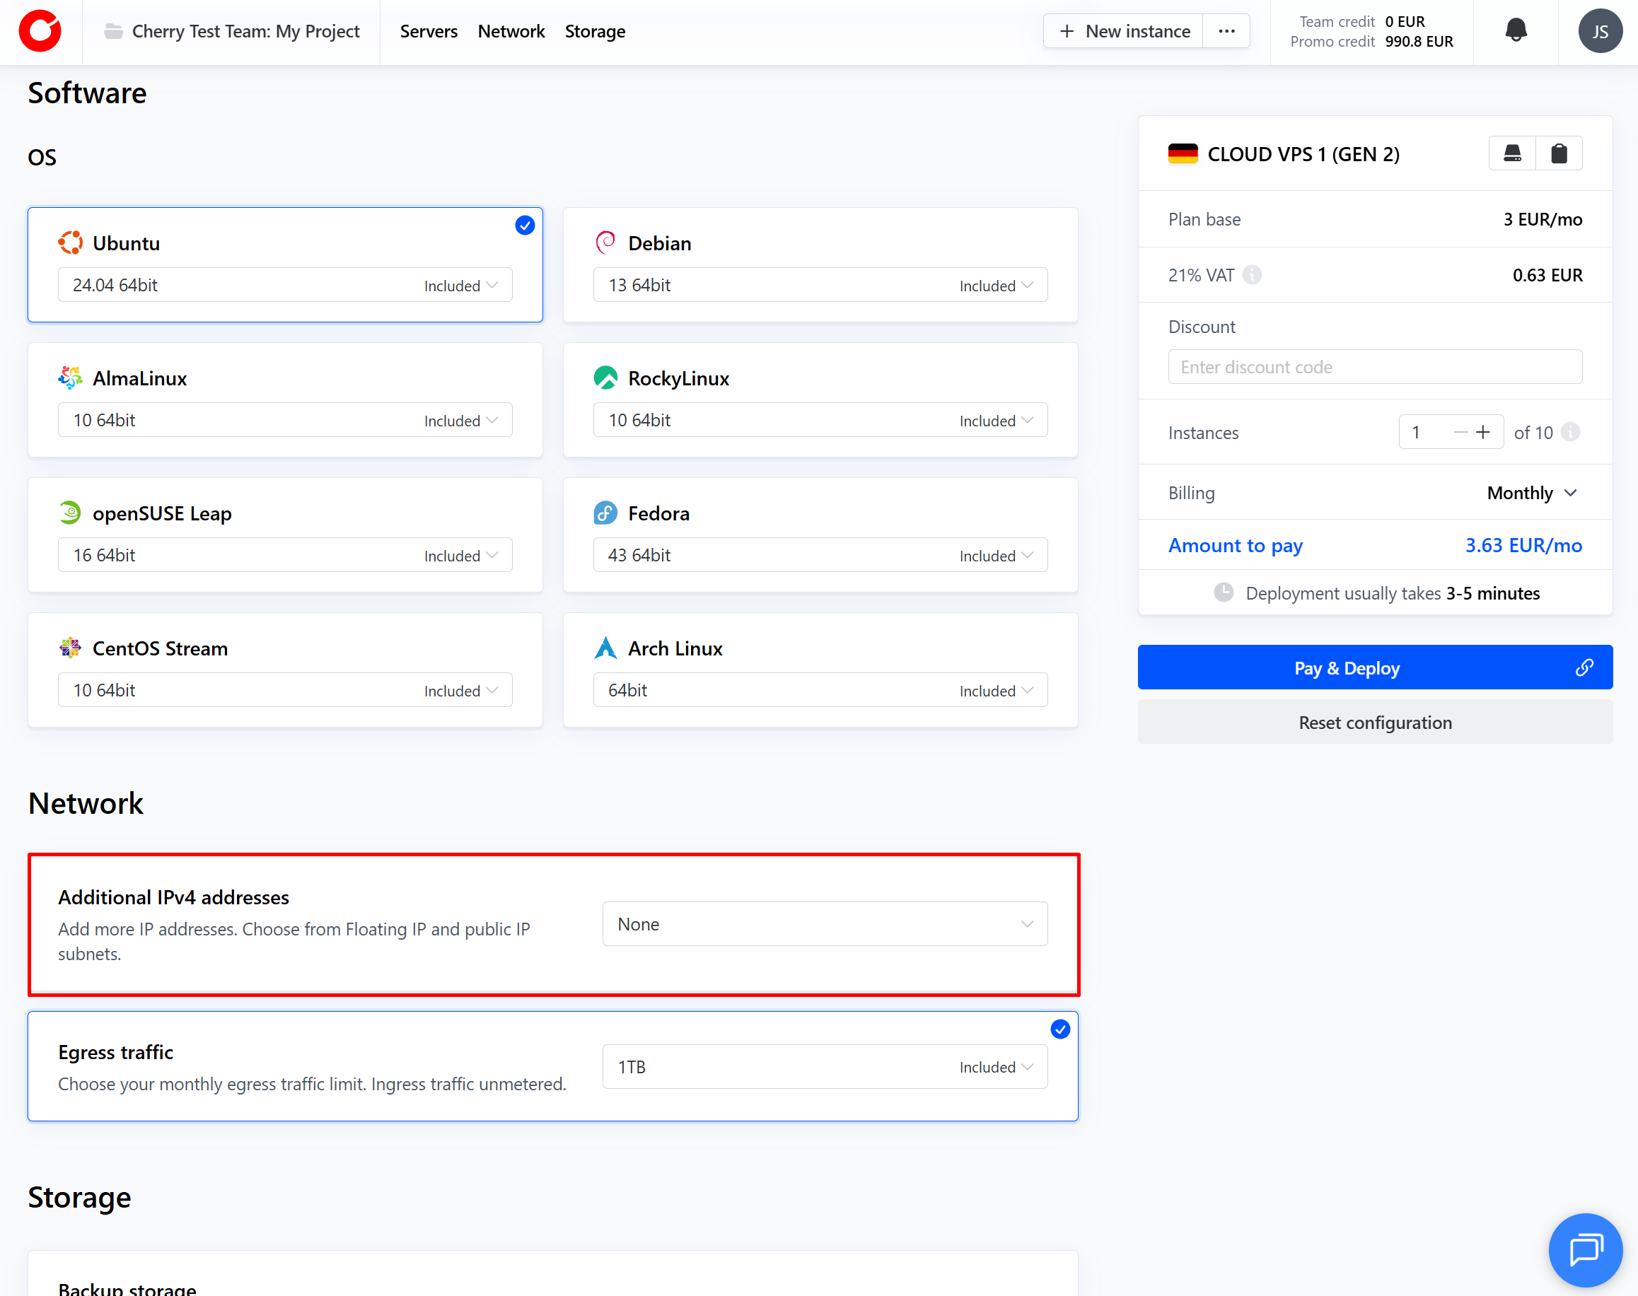Image resolution: width=1638 pixels, height=1296 pixels.
Task: Click the clipboard icon in plan header
Action: [x=1558, y=154]
